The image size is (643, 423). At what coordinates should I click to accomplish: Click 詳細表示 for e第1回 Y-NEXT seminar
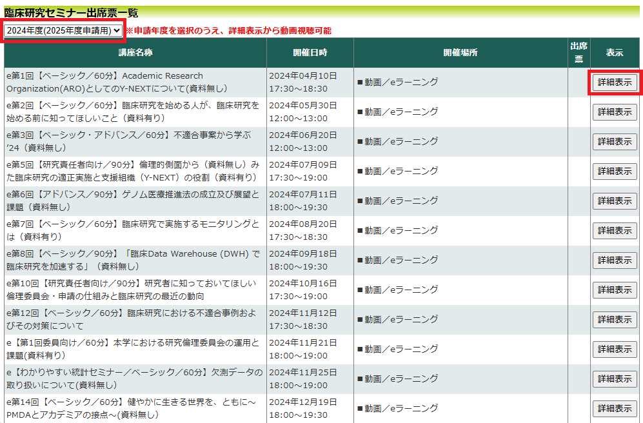[614, 83]
